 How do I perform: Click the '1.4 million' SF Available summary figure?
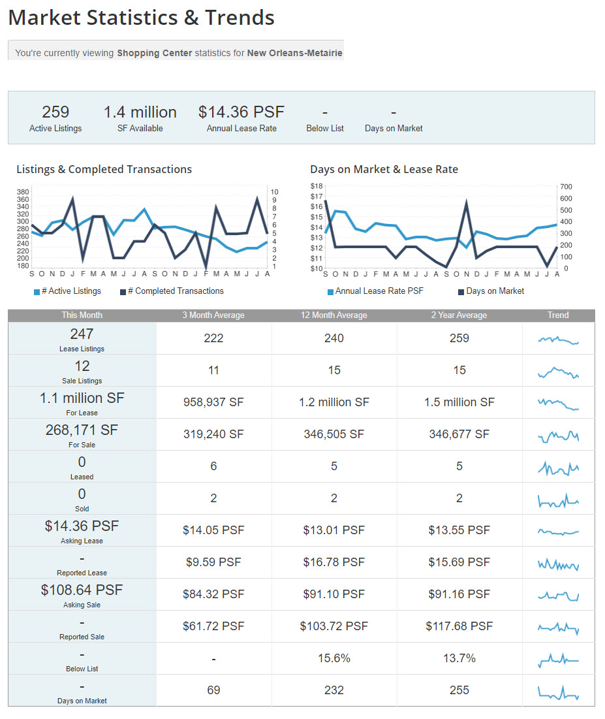pyautogui.click(x=140, y=112)
